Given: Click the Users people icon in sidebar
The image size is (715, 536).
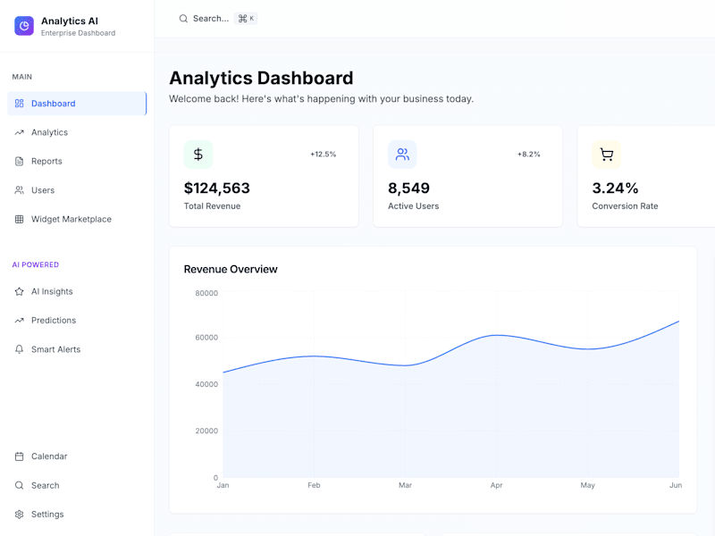Looking at the screenshot, I should (19, 190).
